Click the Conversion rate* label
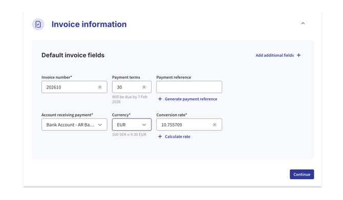This screenshot has height=200, width=343. [x=171, y=115]
